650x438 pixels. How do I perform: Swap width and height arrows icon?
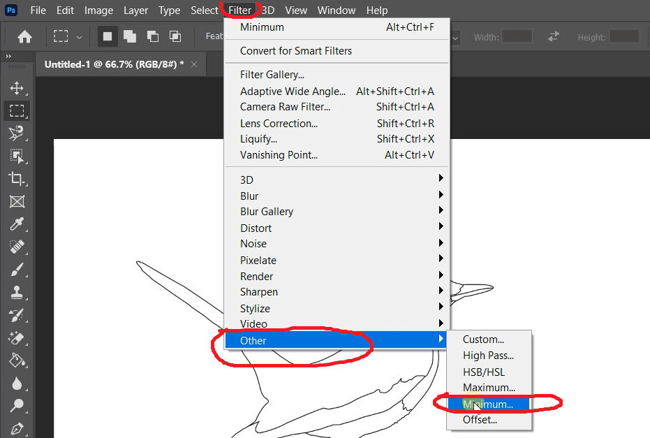pos(554,36)
